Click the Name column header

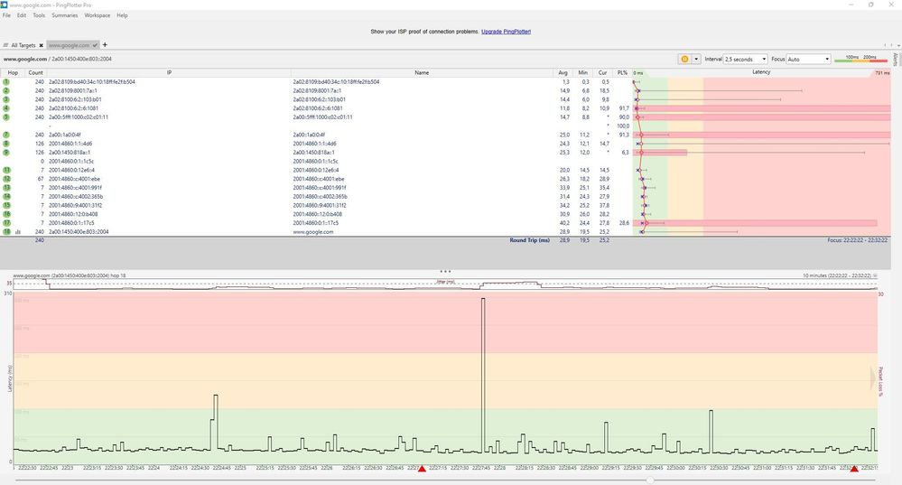click(x=422, y=72)
